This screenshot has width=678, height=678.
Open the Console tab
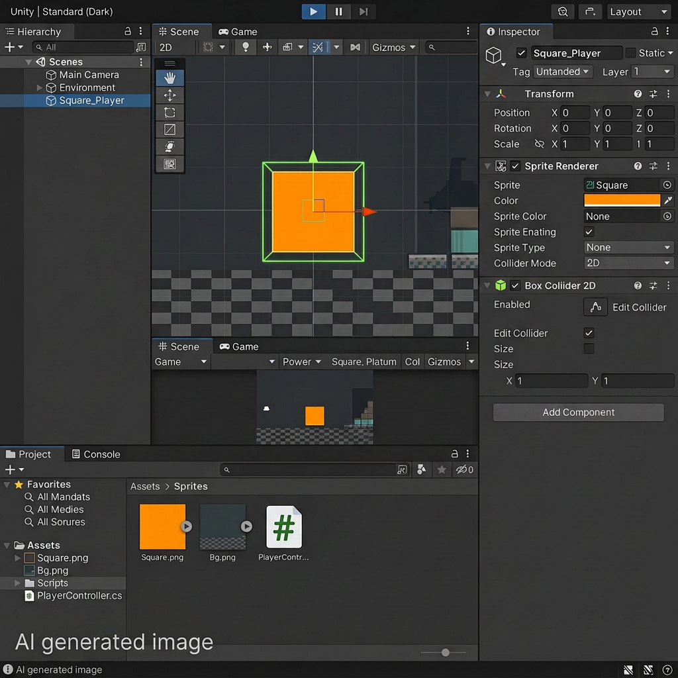click(96, 454)
